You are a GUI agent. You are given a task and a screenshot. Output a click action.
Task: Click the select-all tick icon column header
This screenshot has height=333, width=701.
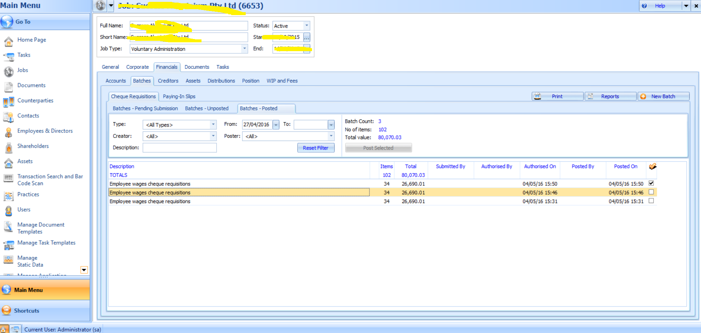click(x=652, y=167)
